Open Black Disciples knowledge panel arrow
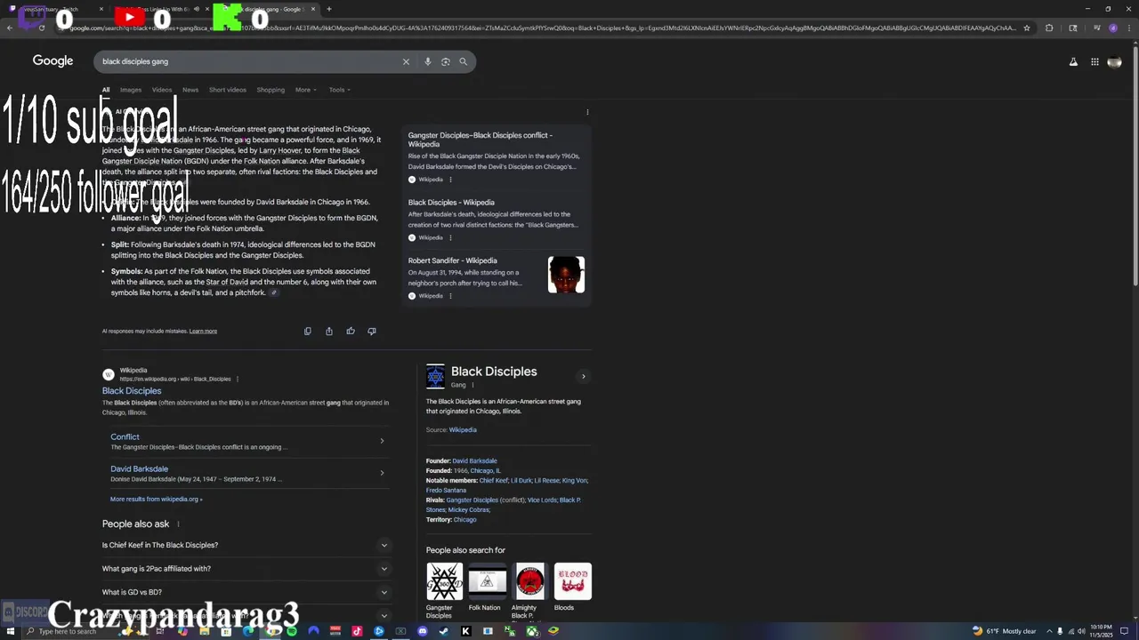Screen dimensions: 1139x640 (584, 376)
